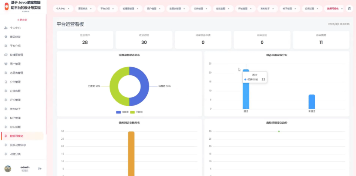Toggle 已救助 legend green swatch
Viewport: 356px width, 176px height.
click(132, 112)
